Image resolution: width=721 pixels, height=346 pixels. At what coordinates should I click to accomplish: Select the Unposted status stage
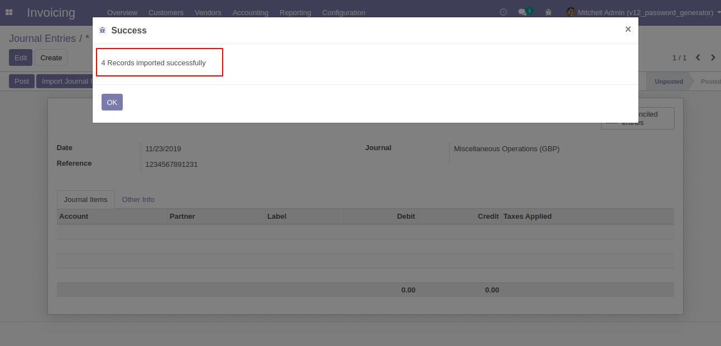pos(669,81)
